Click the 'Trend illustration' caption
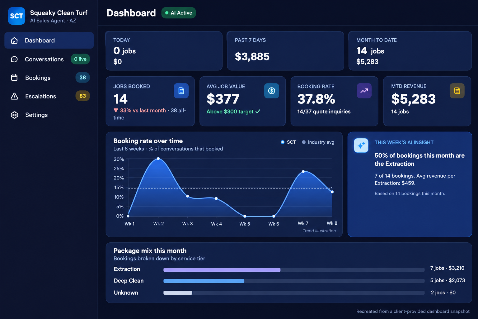Viewport: 478px width, 319px height. coord(319,231)
